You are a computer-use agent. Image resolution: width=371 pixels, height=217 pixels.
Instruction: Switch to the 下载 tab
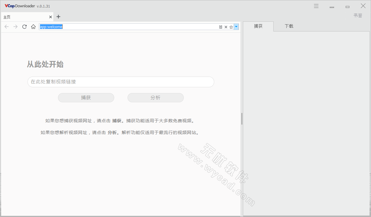coord(289,26)
